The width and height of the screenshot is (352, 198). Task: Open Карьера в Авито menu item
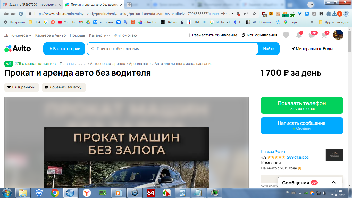click(51, 35)
